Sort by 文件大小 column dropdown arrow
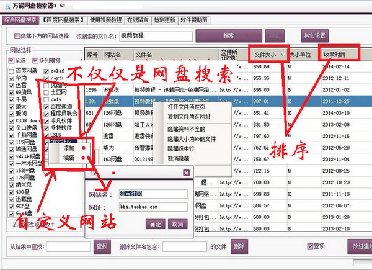This screenshot has height=270, width=372. [282, 55]
